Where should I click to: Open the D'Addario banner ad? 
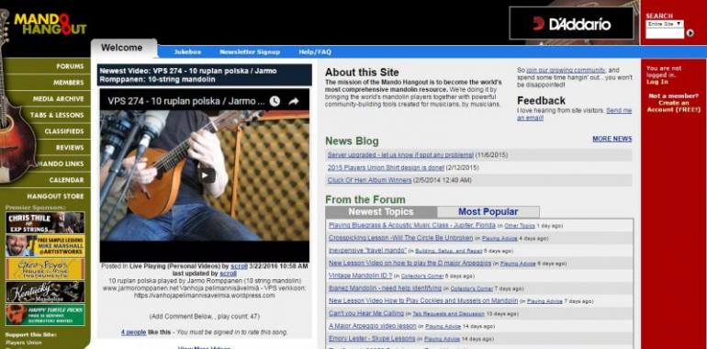571,23
